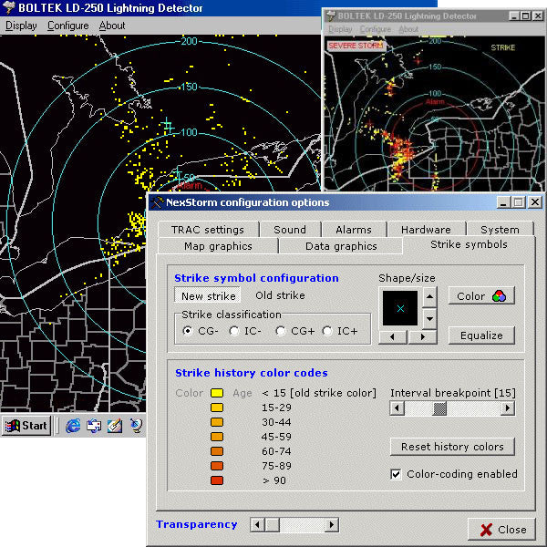Open Configure menu in second Boltek window

pos(376,29)
